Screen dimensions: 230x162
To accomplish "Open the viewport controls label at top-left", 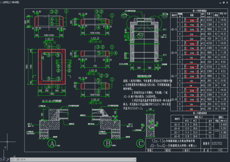I will pyautogui.click(x=10, y=2).
